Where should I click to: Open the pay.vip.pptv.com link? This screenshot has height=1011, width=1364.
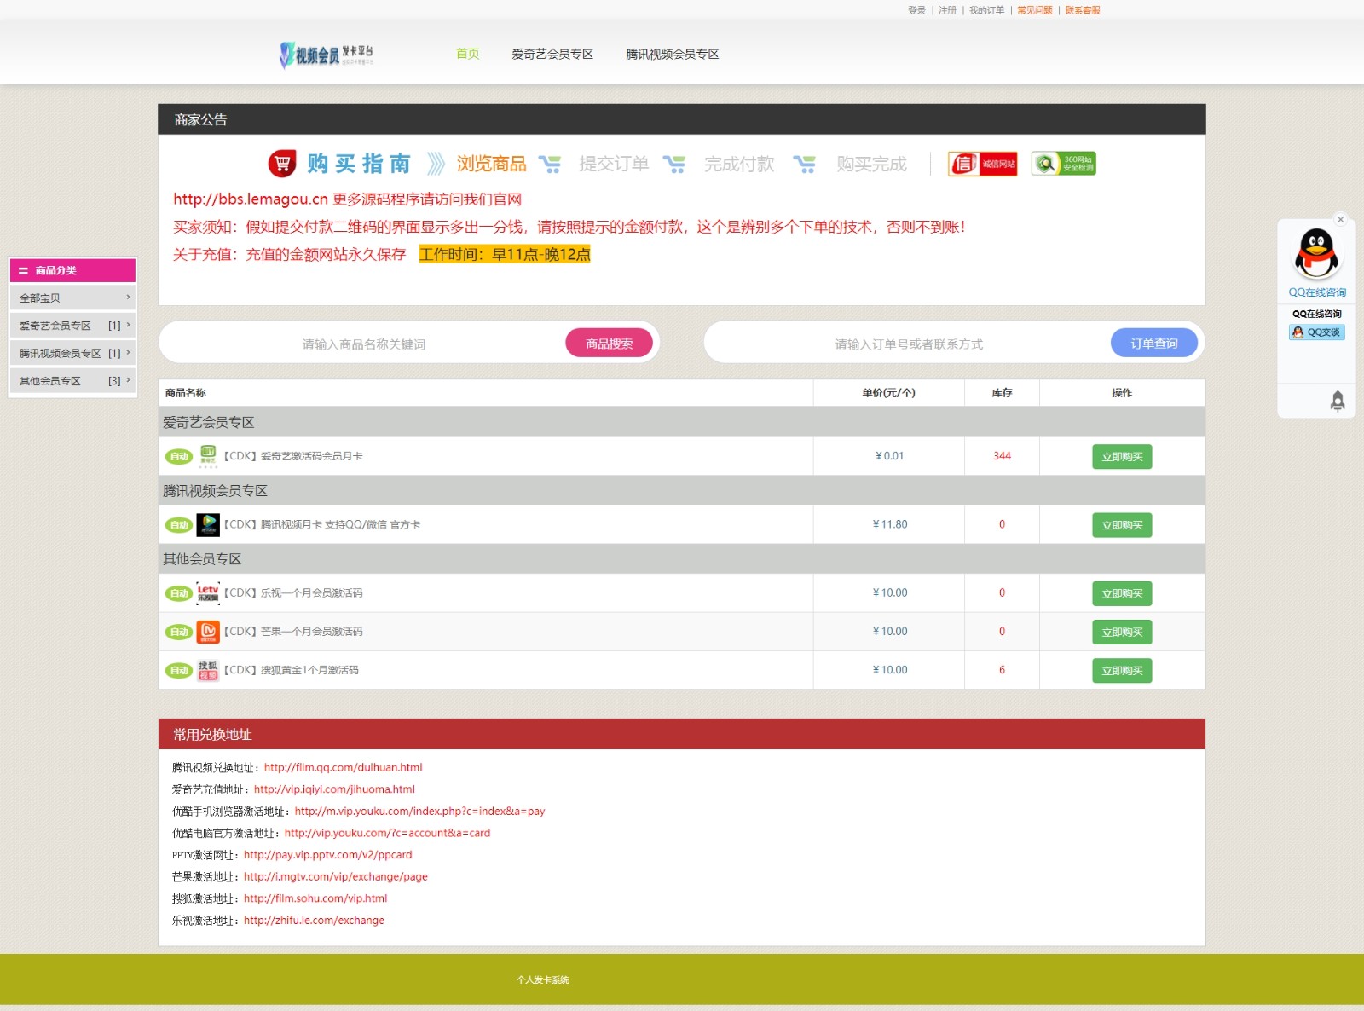(x=327, y=855)
